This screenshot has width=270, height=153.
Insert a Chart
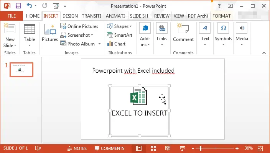117,44
